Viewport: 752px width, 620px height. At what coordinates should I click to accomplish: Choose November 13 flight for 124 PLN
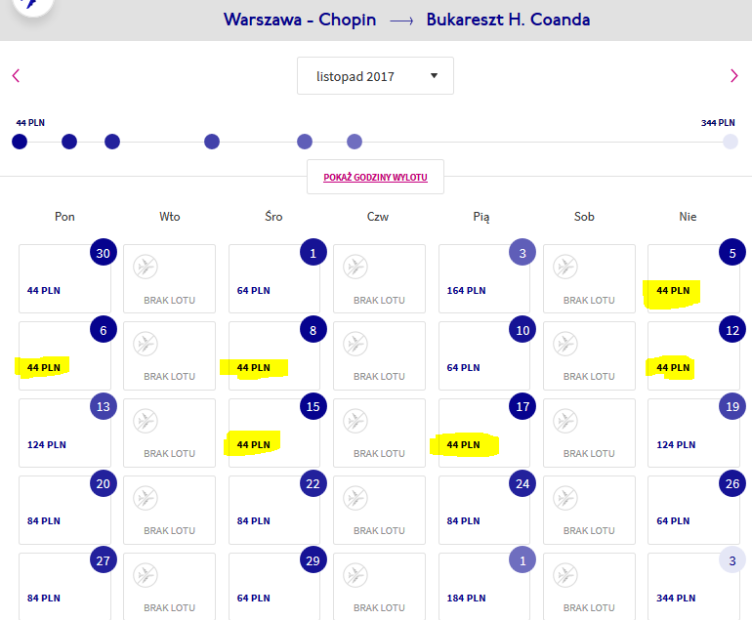64,433
